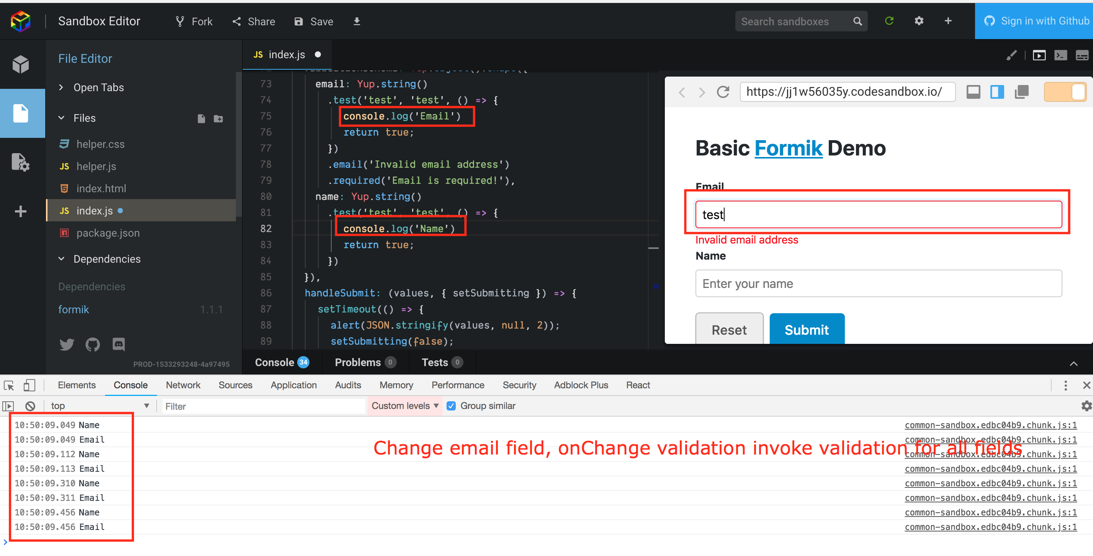Open the Problems tab

(365, 363)
